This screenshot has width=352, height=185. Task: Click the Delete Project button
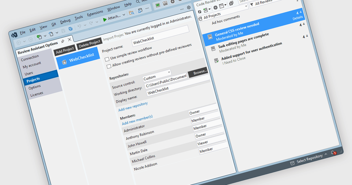point(89,43)
